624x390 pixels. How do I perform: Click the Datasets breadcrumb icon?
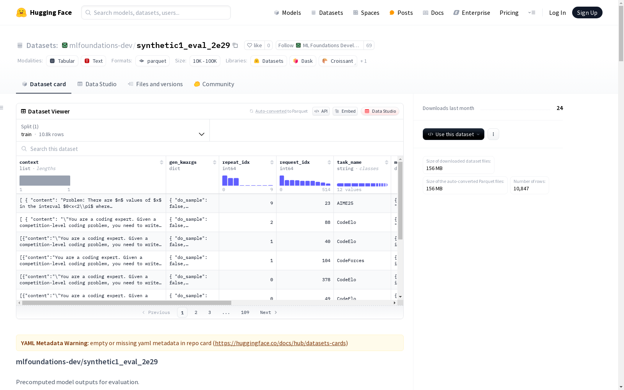point(20,45)
